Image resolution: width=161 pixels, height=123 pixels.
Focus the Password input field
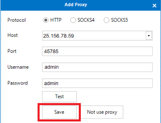(97, 83)
